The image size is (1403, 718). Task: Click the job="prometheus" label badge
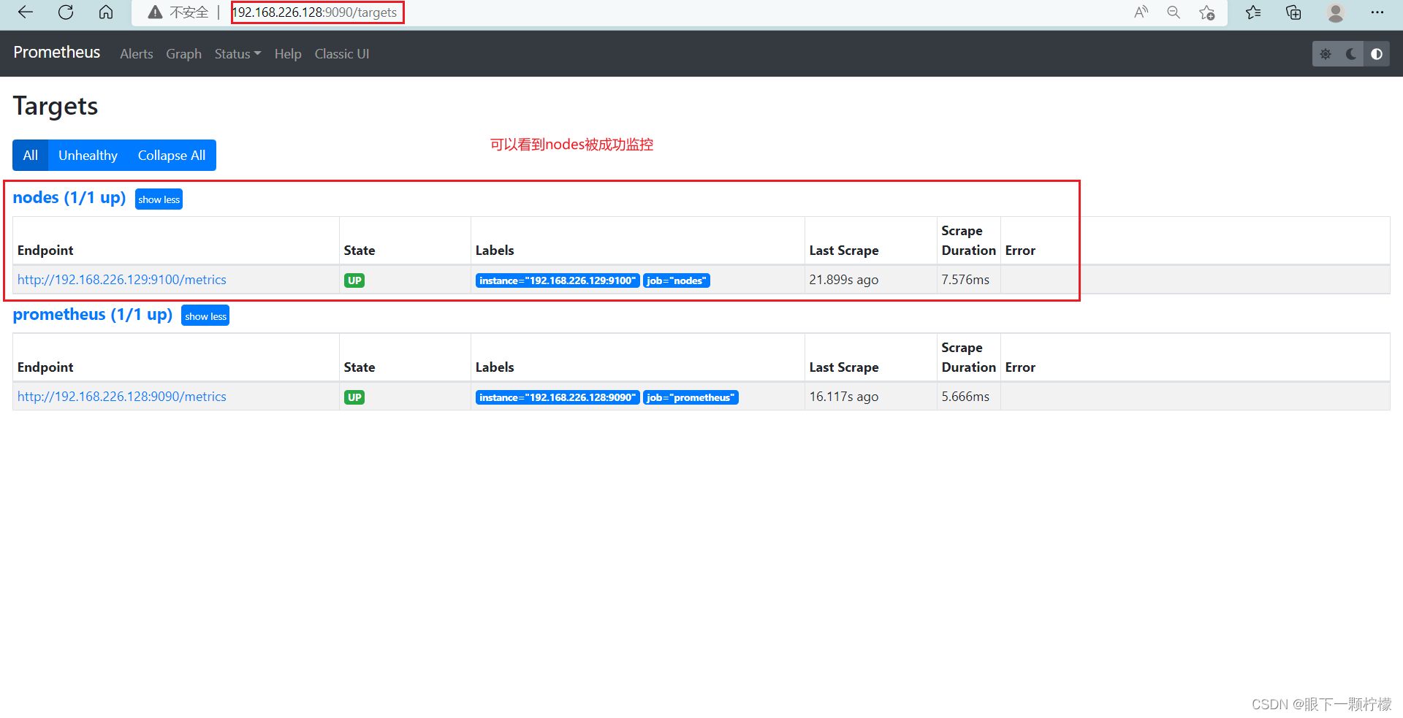[x=691, y=397]
